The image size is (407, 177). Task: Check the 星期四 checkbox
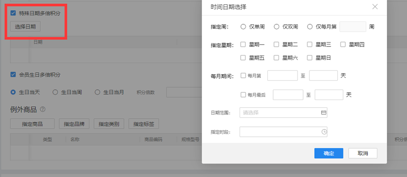[343, 44]
